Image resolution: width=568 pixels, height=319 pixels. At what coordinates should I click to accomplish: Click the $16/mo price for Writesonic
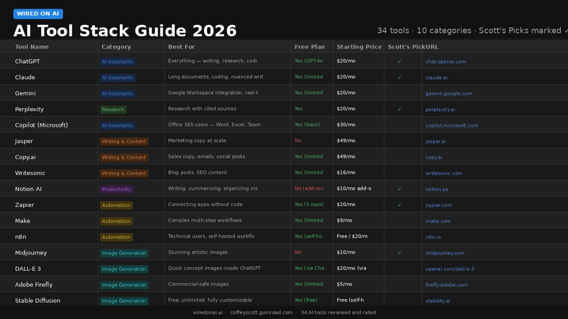point(346,172)
